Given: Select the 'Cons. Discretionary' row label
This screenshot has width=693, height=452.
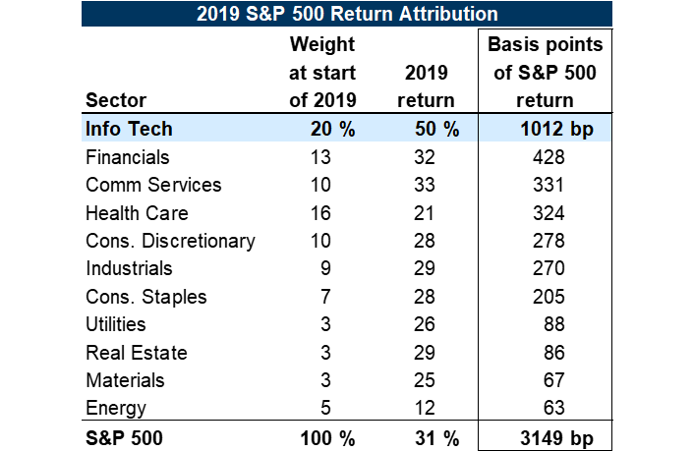Looking at the screenshot, I should click(170, 241).
